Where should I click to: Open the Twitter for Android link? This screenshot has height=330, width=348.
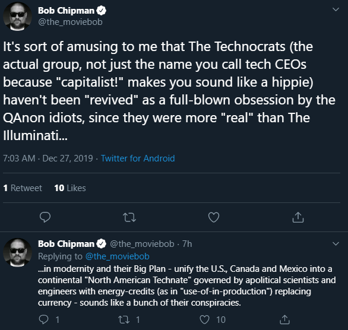138,158
